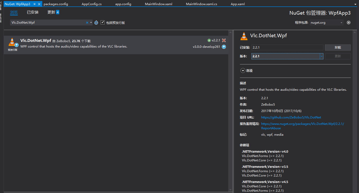Image resolution: width=359 pixels, height=193 pixels.
Task: Click author name ZeBobo5 in details
Action: pyautogui.click(x=268, y=105)
